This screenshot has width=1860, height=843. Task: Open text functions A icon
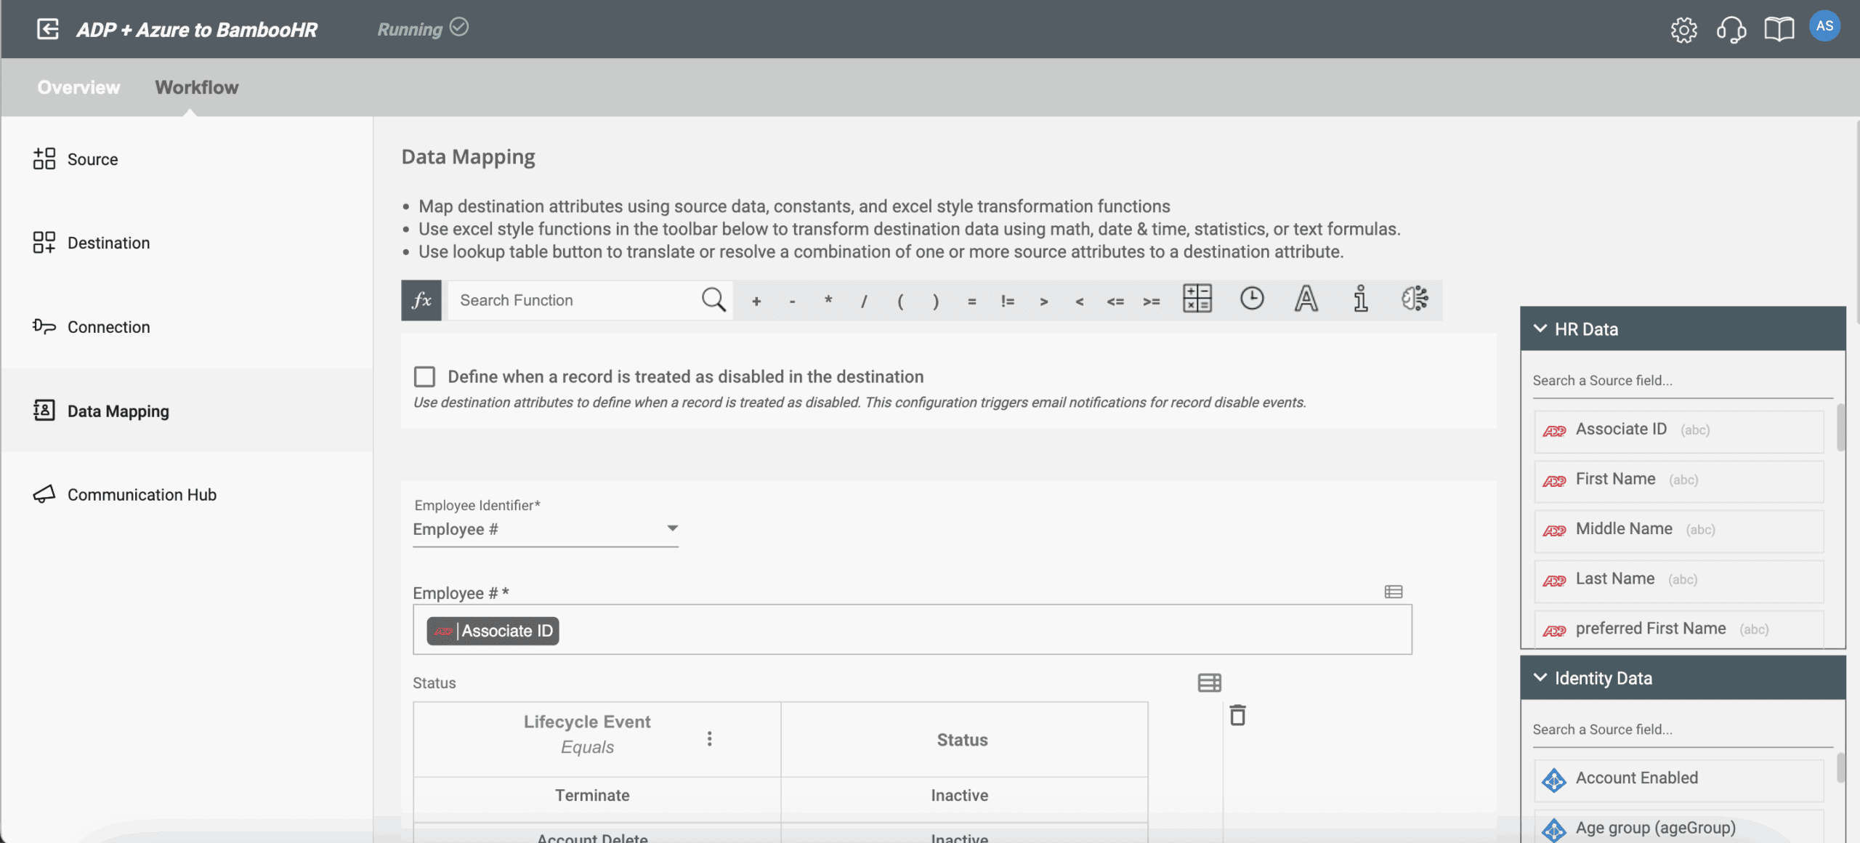[1306, 299]
